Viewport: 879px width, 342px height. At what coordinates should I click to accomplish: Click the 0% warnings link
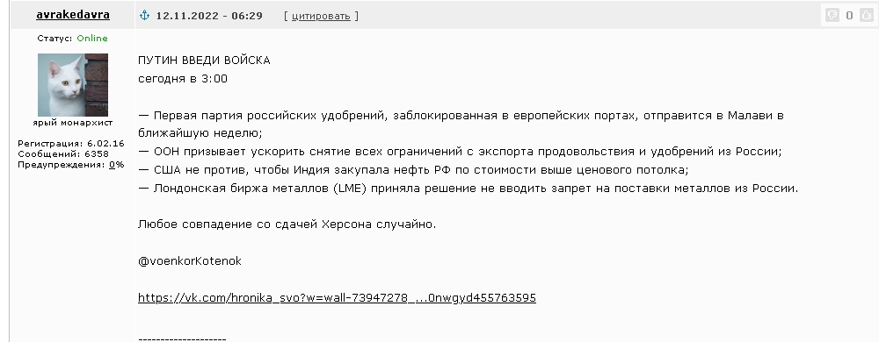tap(117, 164)
